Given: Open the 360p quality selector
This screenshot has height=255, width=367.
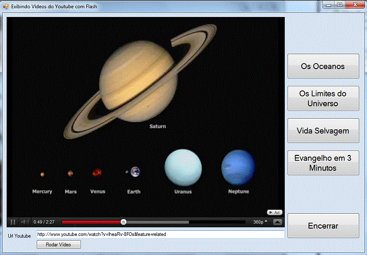Looking at the screenshot, I should 260,222.
